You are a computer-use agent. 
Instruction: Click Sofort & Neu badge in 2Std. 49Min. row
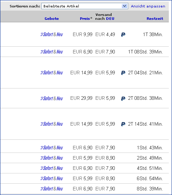coord(52,158)
